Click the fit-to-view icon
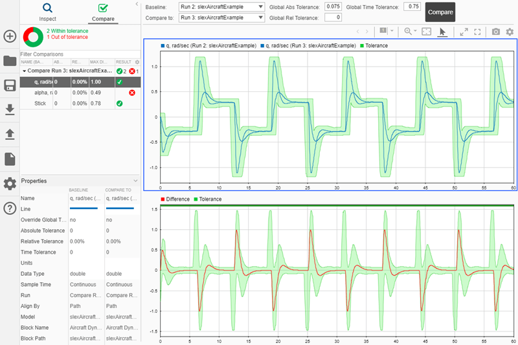This screenshot has height=345, width=518. (427, 32)
